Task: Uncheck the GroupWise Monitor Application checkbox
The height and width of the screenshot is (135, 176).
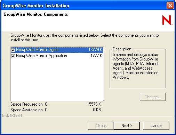Action: click(13, 56)
